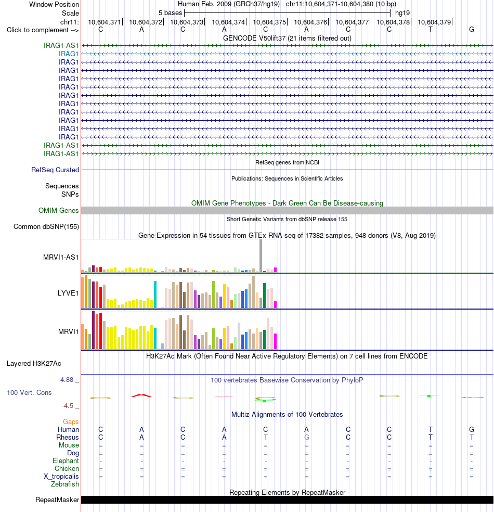Click the 'Elephant' alignment row label

(x=66, y=460)
